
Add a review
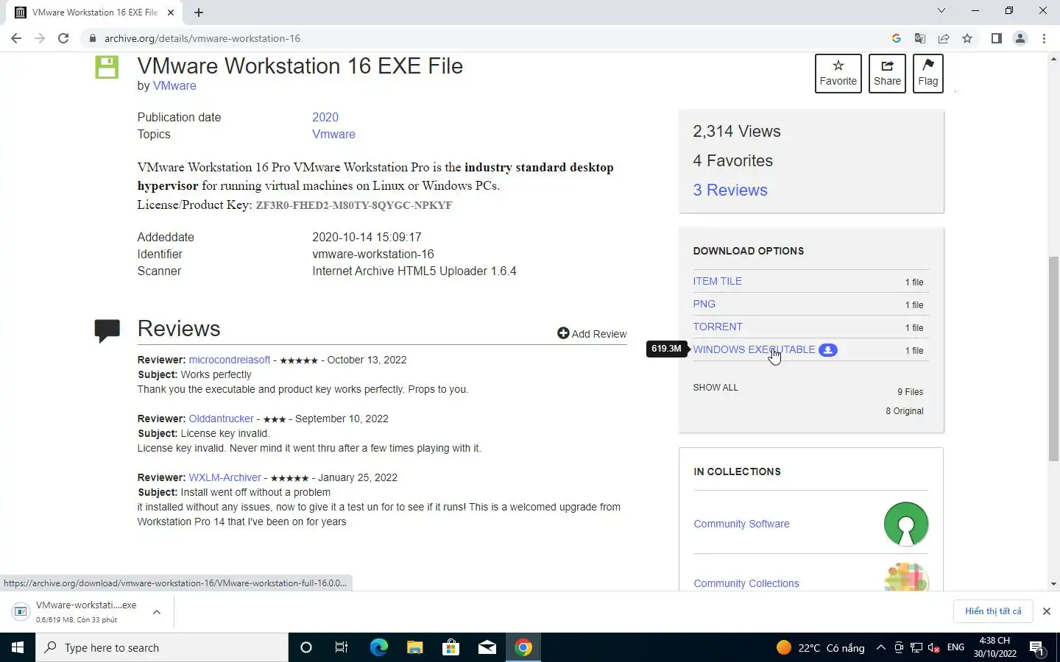[x=592, y=333]
